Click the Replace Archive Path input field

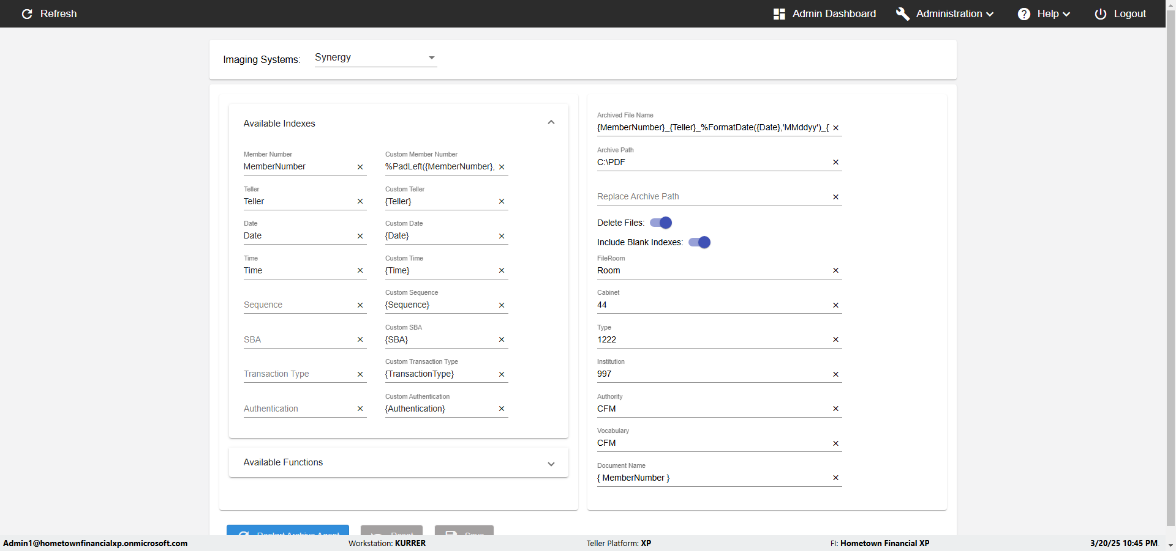[710, 196]
